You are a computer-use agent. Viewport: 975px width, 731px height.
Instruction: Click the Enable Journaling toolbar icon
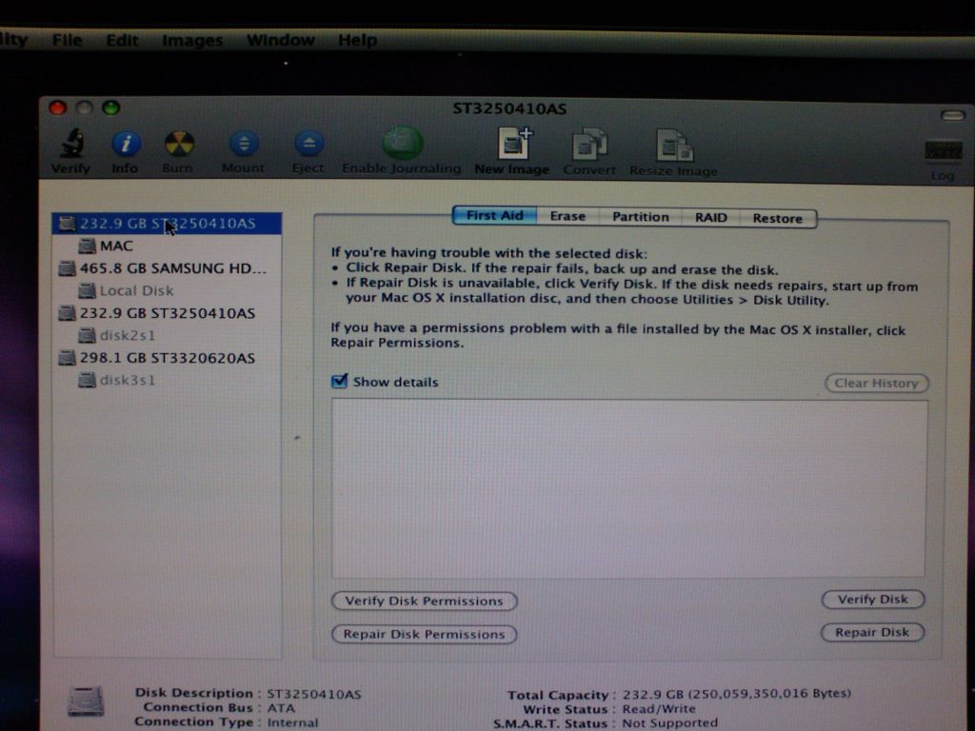point(402,143)
